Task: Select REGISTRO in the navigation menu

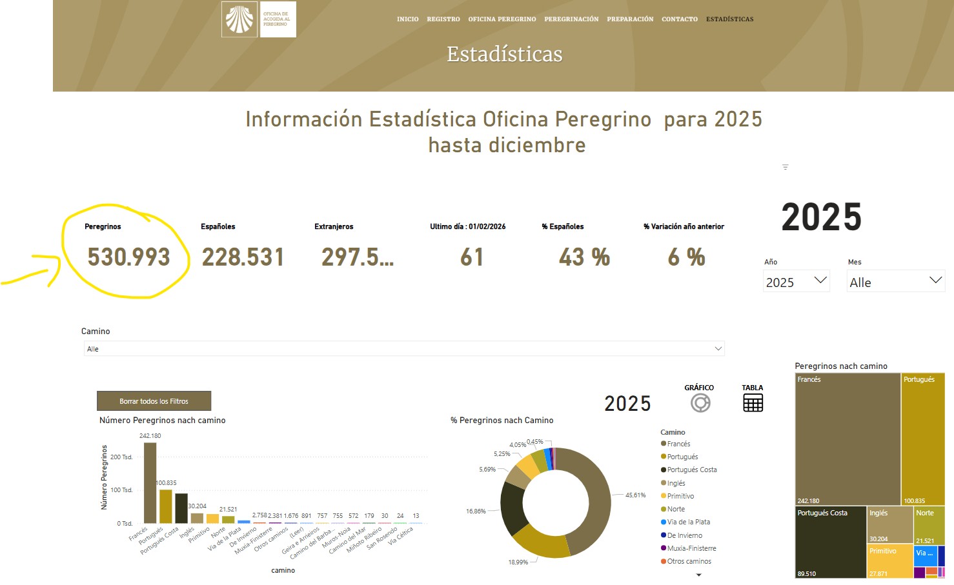Action: [443, 19]
